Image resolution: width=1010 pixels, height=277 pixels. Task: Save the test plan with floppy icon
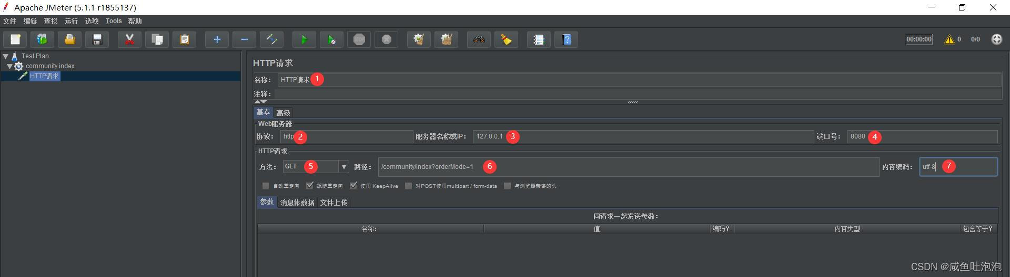coord(97,39)
